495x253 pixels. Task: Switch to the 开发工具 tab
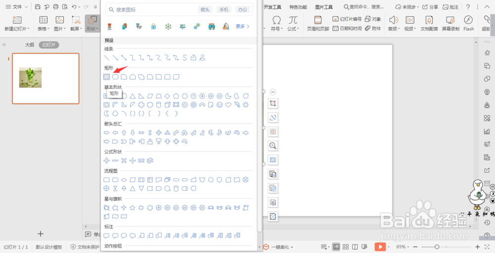point(272,7)
